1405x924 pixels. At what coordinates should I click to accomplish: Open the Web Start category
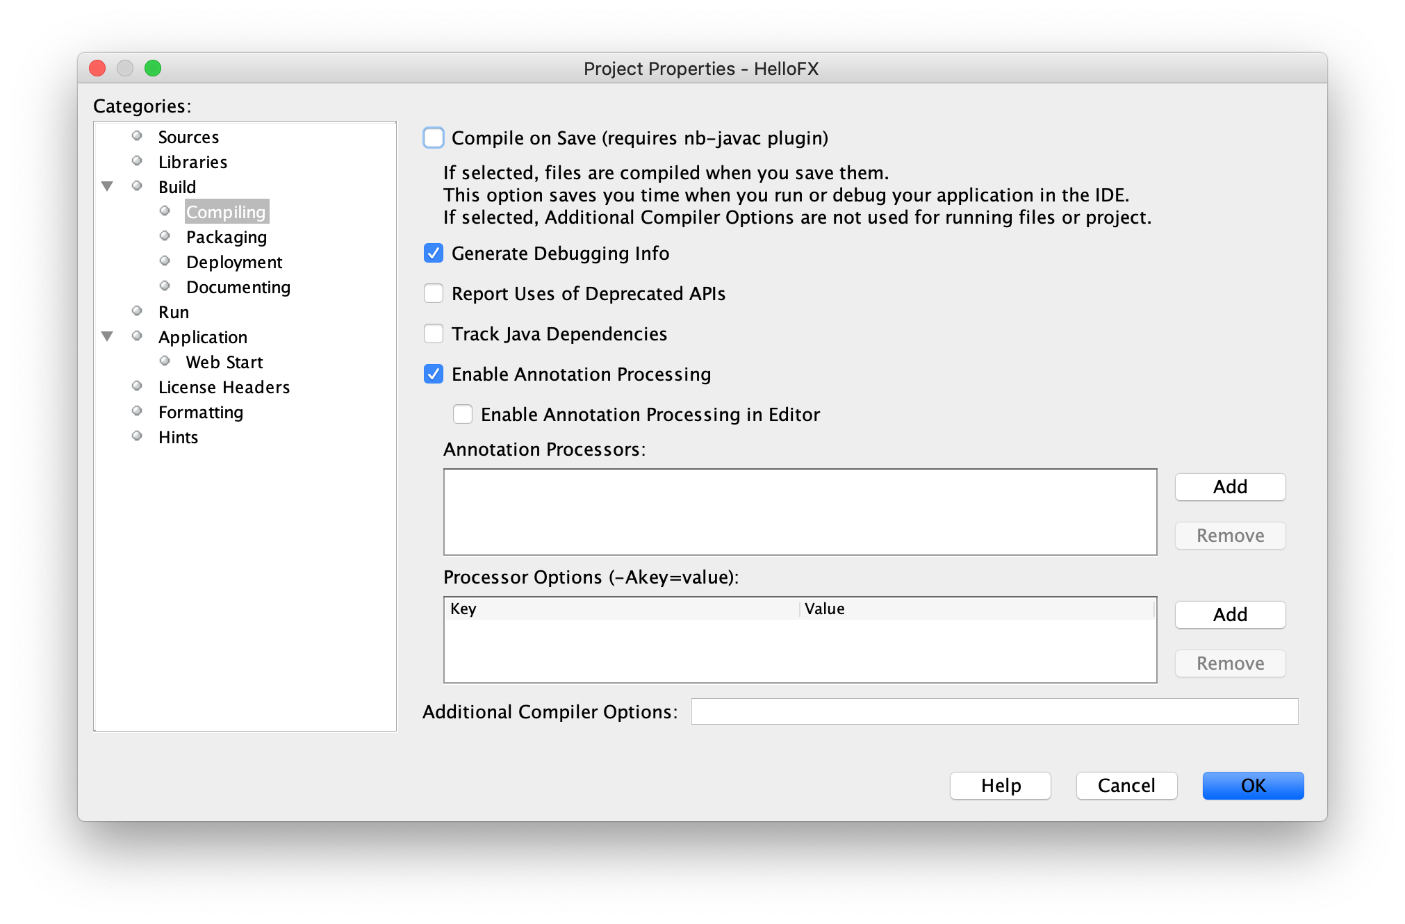point(224,362)
